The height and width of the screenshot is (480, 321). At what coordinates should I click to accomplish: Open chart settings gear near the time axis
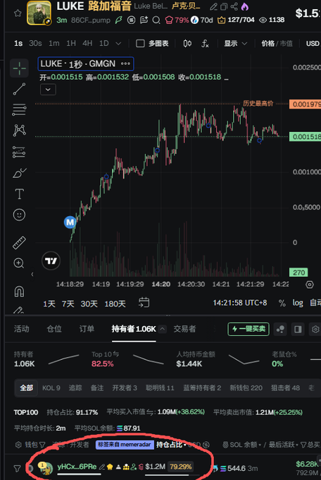click(310, 284)
